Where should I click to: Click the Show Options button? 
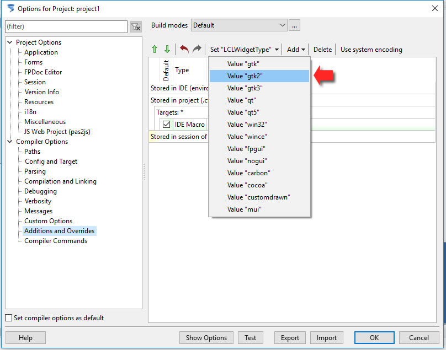click(206, 338)
